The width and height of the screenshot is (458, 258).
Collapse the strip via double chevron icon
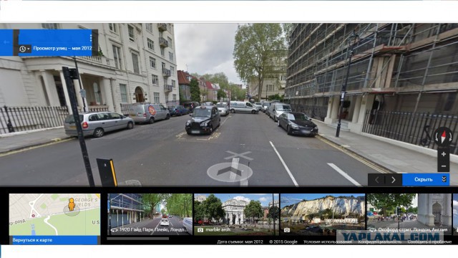click(x=444, y=179)
